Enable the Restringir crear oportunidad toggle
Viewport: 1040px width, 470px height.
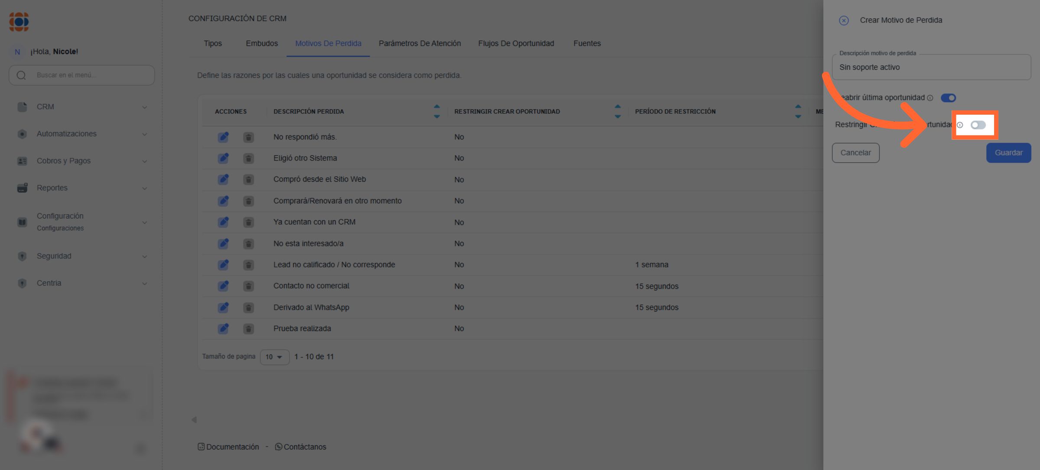tap(978, 125)
